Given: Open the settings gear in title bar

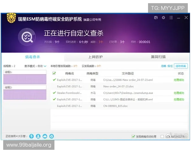Looking at the screenshot, I should point(163,18).
